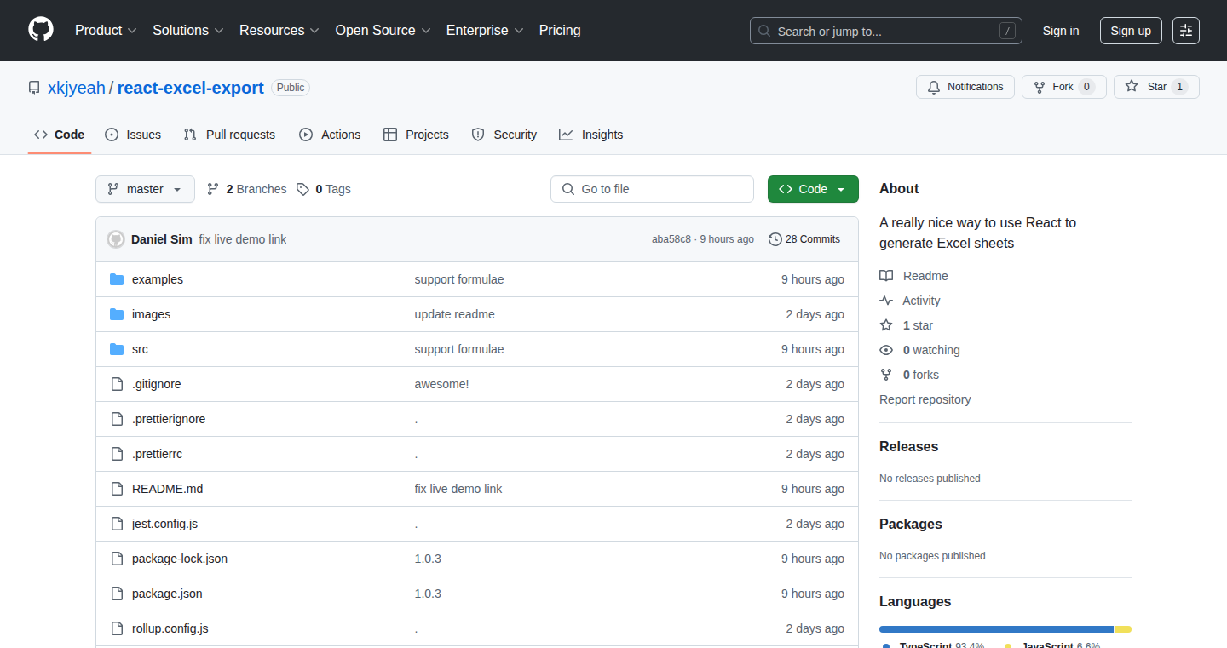Click the images folder icon

(117, 314)
